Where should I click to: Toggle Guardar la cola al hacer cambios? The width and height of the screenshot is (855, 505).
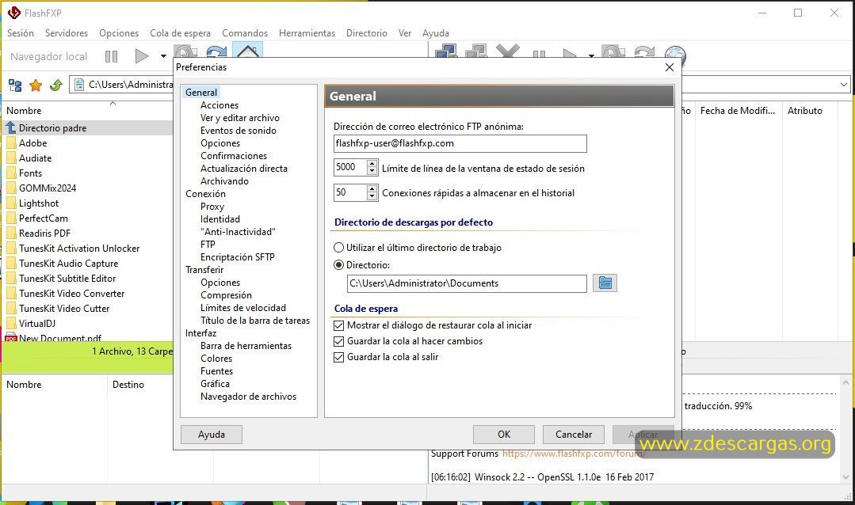338,341
